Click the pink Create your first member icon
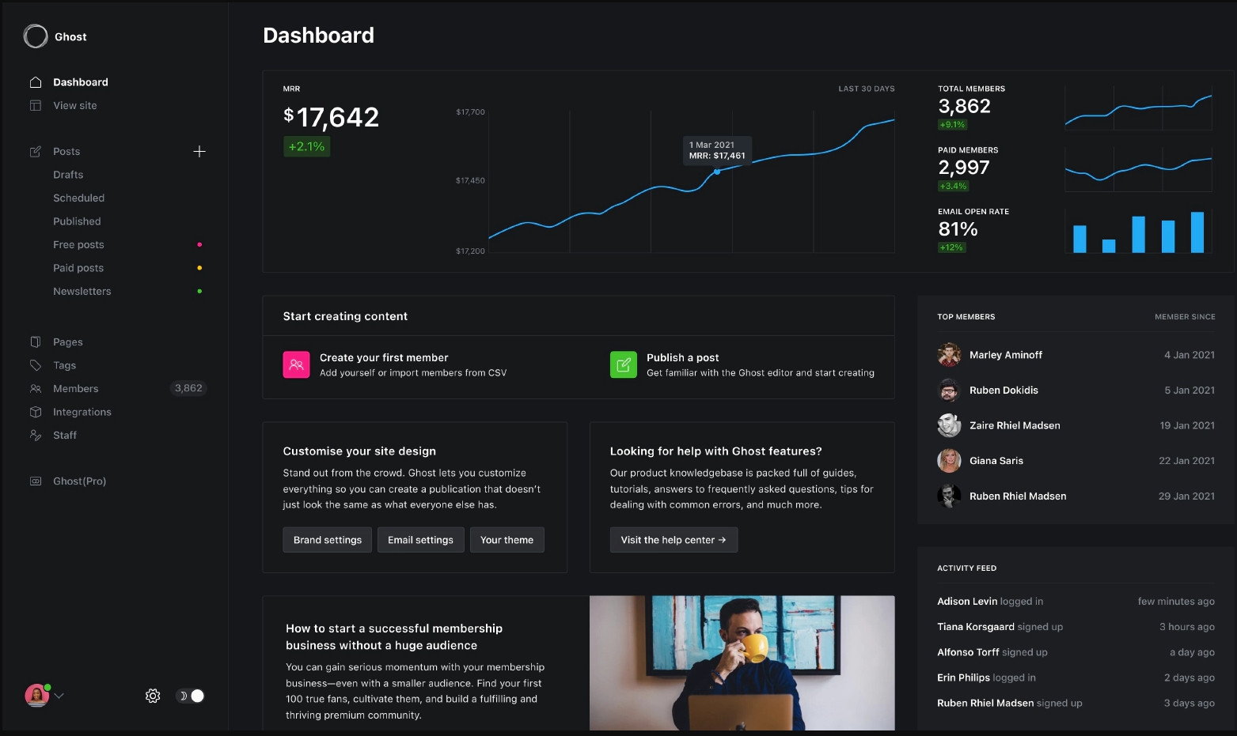 click(x=296, y=364)
